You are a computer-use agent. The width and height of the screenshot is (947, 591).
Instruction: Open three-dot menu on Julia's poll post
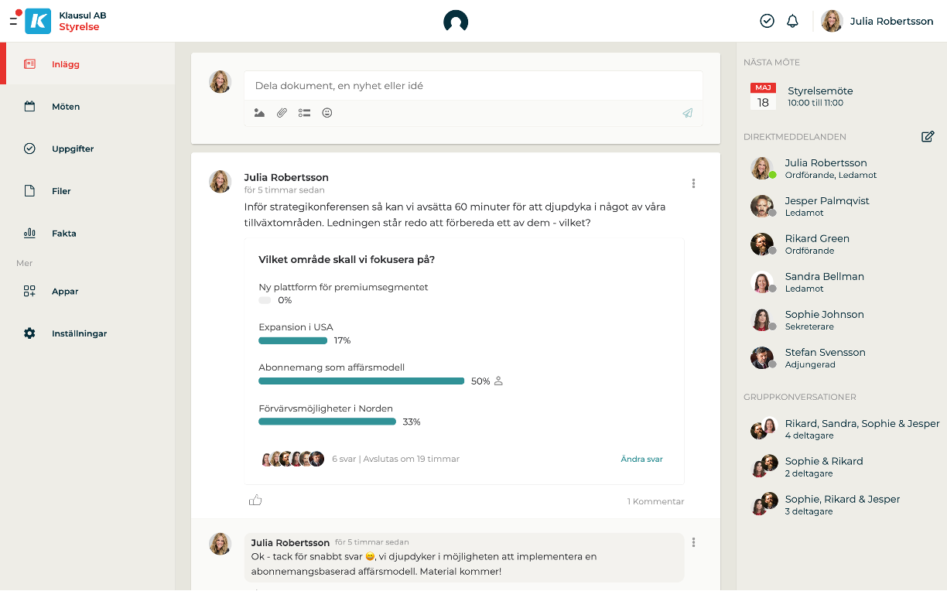point(693,183)
